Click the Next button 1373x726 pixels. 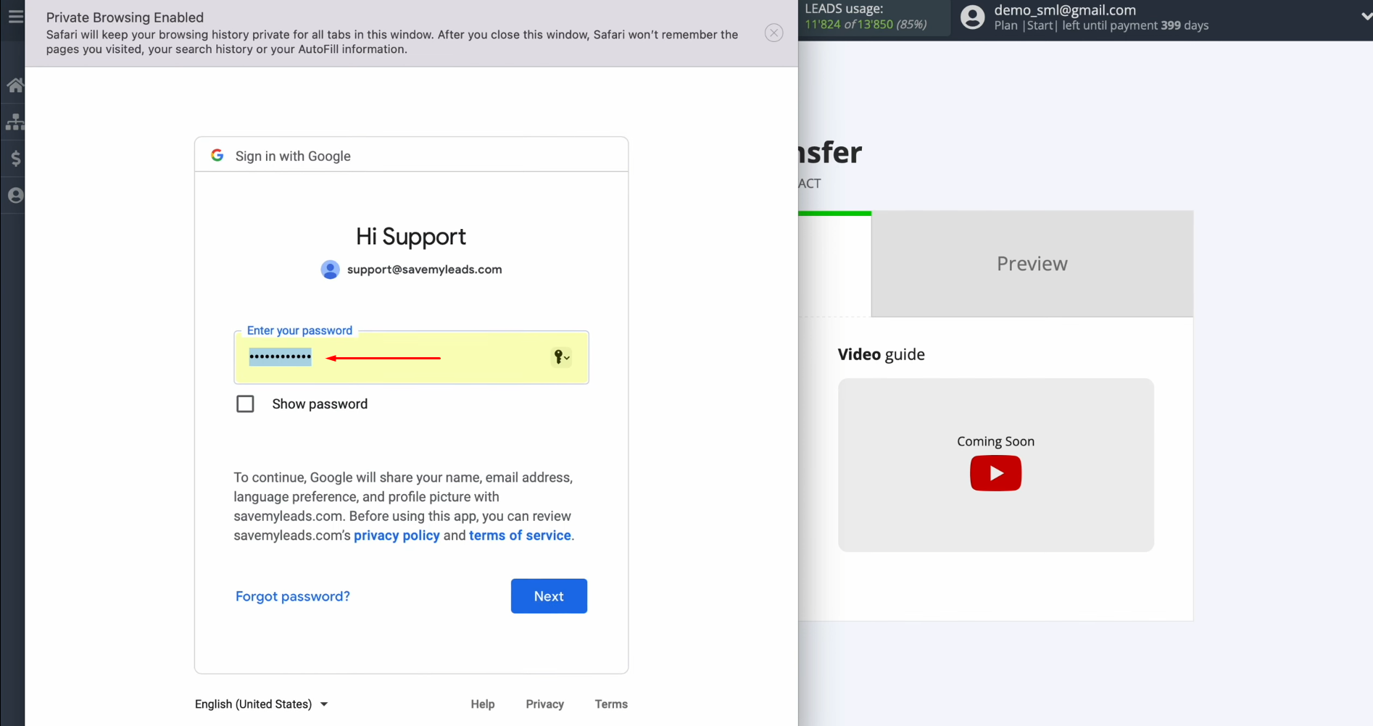pos(549,596)
